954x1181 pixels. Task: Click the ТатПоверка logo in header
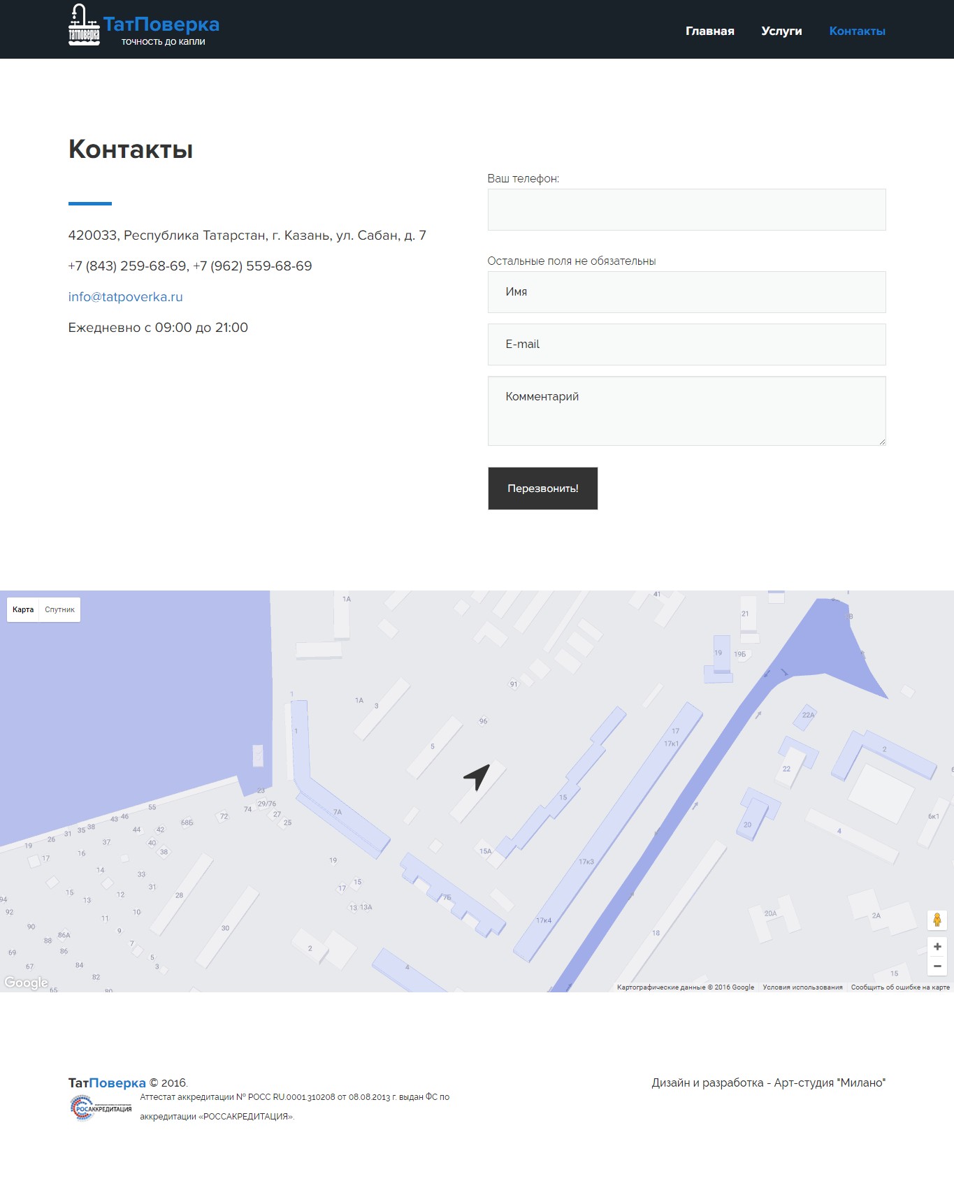pyautogui.click(x=143, y=27)
